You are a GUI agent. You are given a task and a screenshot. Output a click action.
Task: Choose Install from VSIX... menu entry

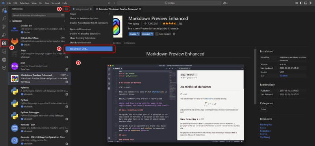click(x=89, y=49)
